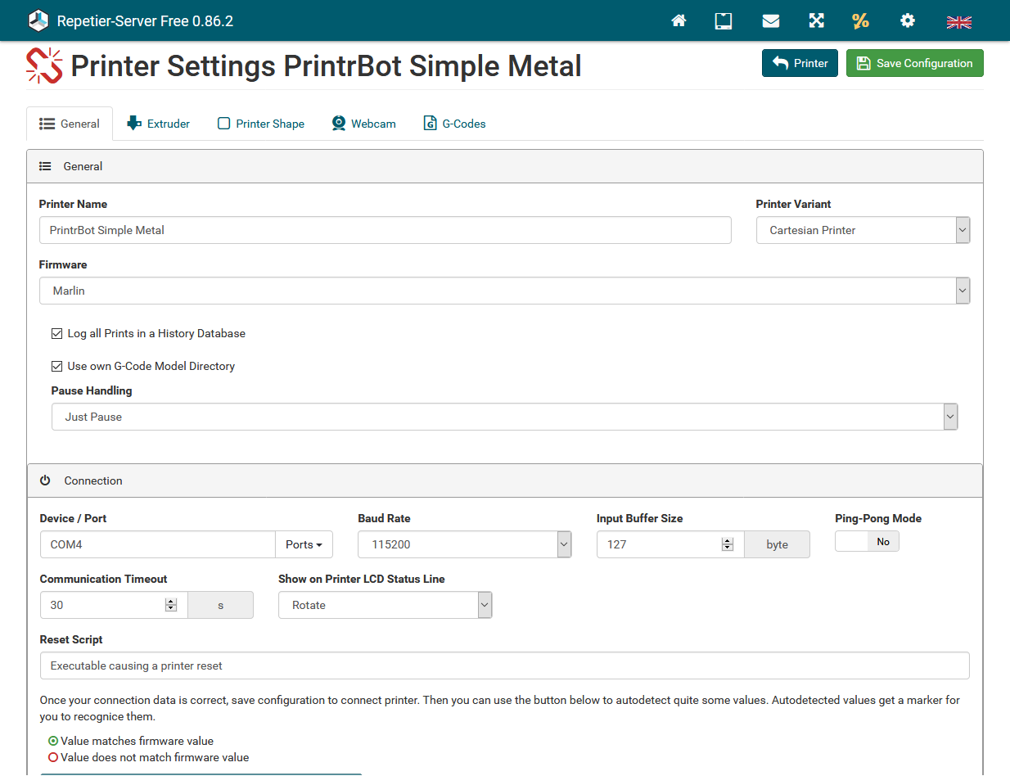Open the Ports dropdown button

(x=304, y=544)
